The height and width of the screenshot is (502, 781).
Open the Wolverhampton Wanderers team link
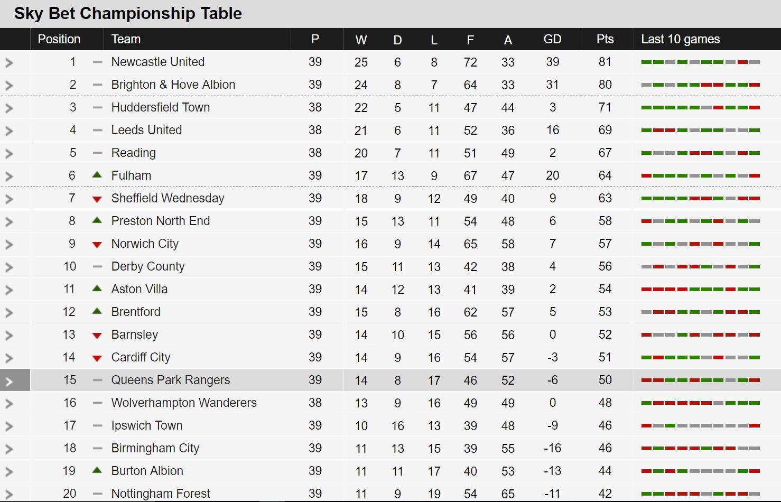pyautogui.click(x=184, y=403)
